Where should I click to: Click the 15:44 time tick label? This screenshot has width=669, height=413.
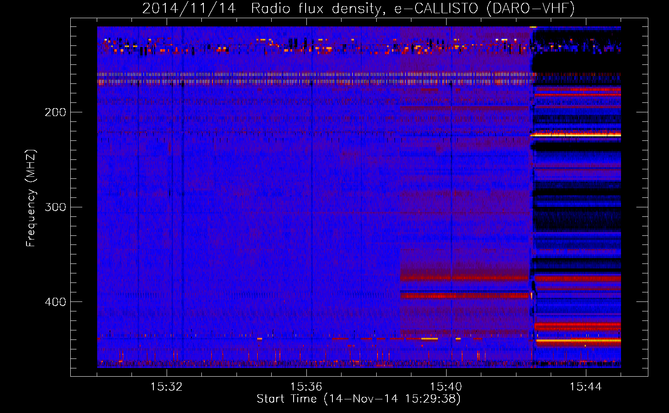(586, 387)
